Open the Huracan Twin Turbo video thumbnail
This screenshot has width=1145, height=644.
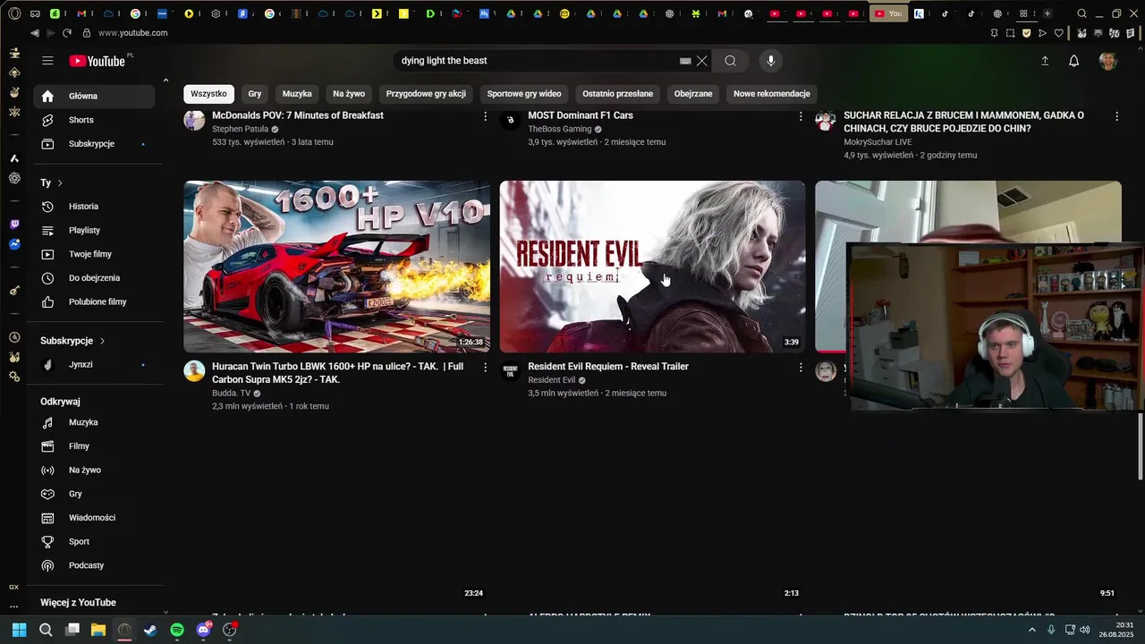tap(336, 267)
